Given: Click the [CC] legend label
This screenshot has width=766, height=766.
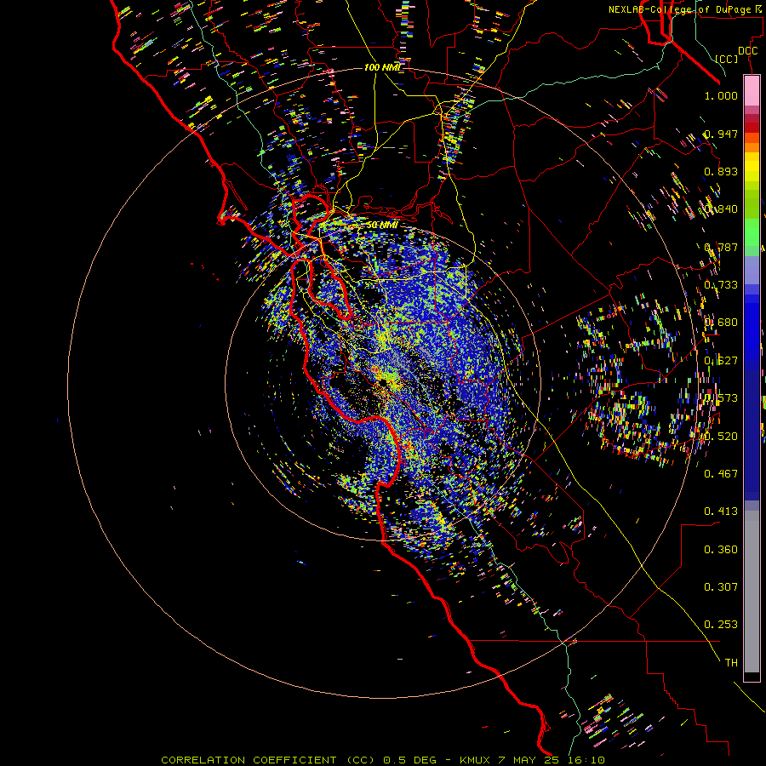Looking at the screenshot, I should coord(727,59).
